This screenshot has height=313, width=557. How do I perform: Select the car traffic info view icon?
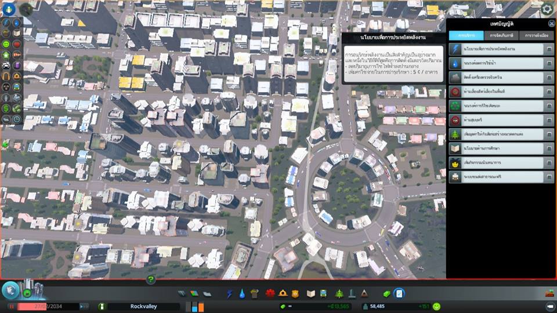click(x=6, y=65)
